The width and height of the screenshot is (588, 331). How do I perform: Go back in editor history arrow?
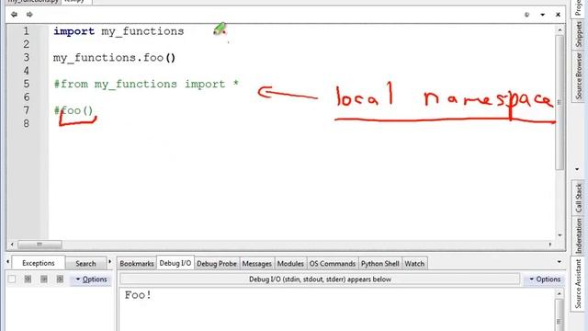point(15,15)
